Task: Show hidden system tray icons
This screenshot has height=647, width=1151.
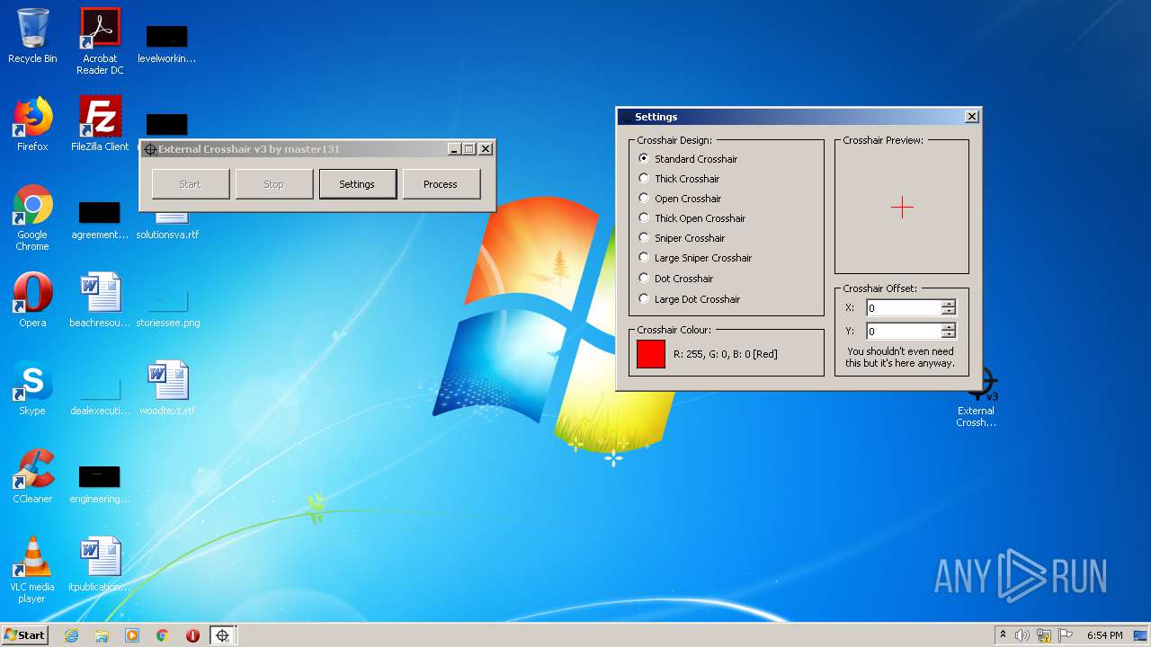Action: [1003, 635]
